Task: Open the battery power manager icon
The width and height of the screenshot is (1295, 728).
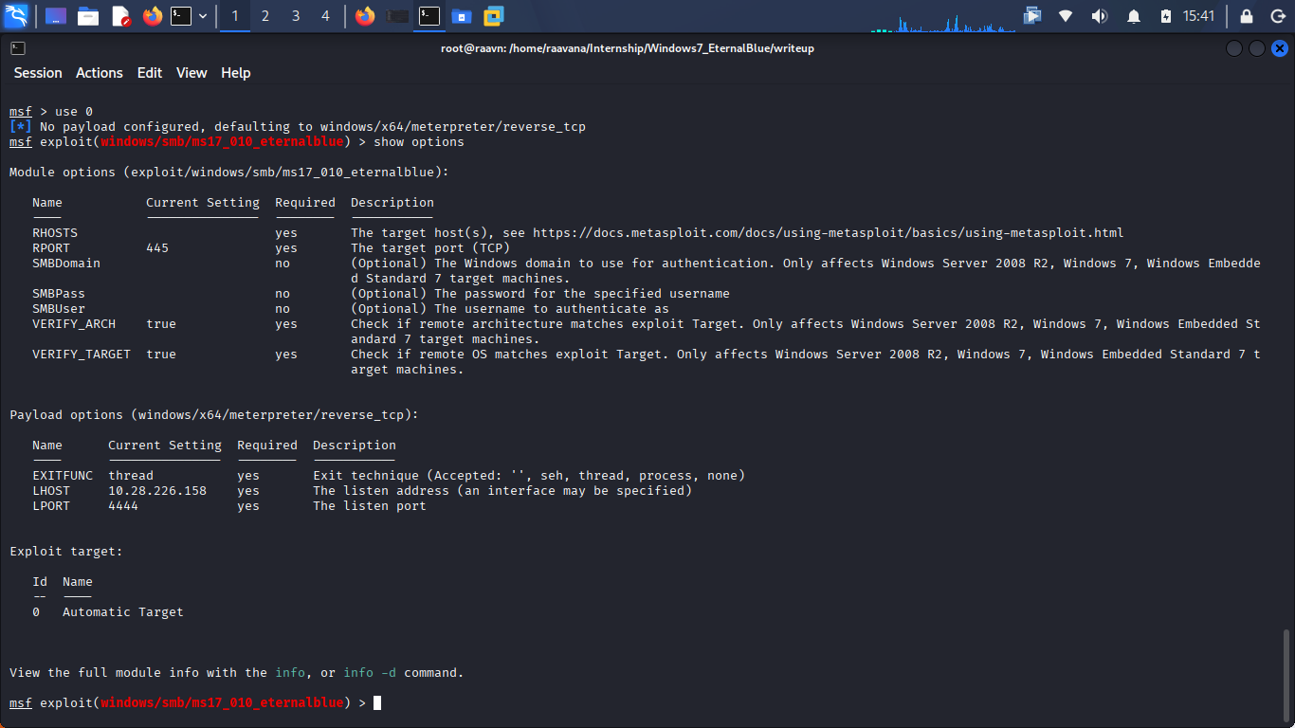Action: pyautogui.click(x=1165, y=16)
